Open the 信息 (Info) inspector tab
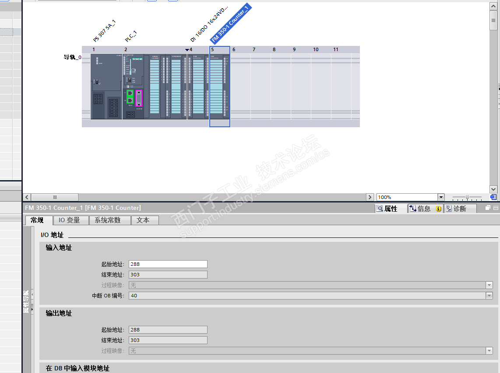500x373 pixels. pyautogui.click(x=425, y=209)
